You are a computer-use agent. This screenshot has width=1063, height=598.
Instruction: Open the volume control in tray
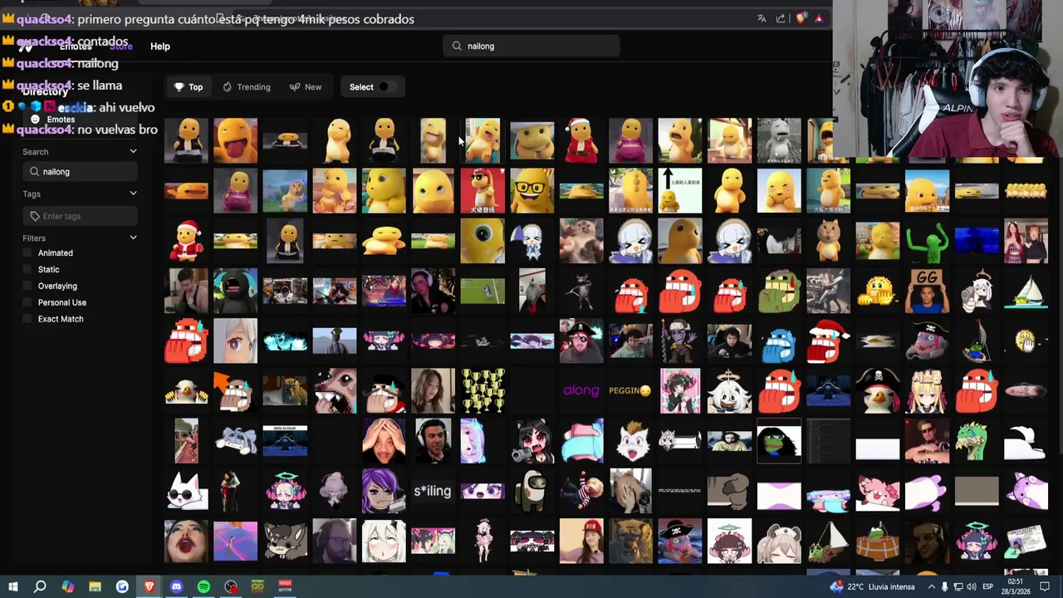tap(972, 587)
